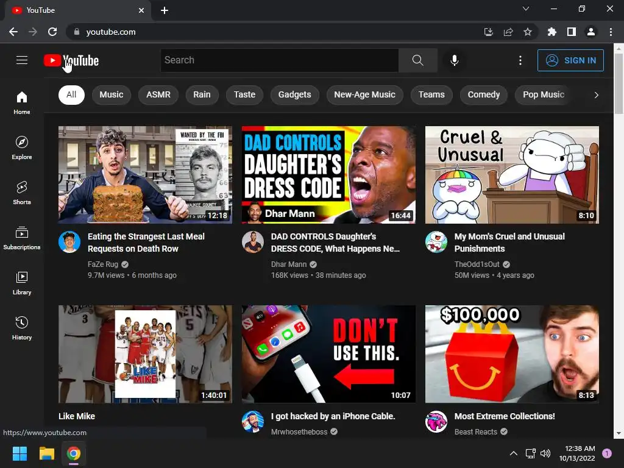Open Subscriptions in sidebar

click(x=22, y=238)
